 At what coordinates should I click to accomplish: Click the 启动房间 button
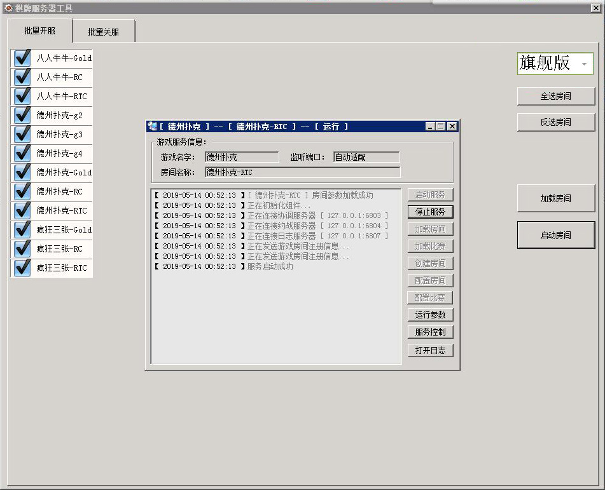pyautogui.click(x=556, y=235)
